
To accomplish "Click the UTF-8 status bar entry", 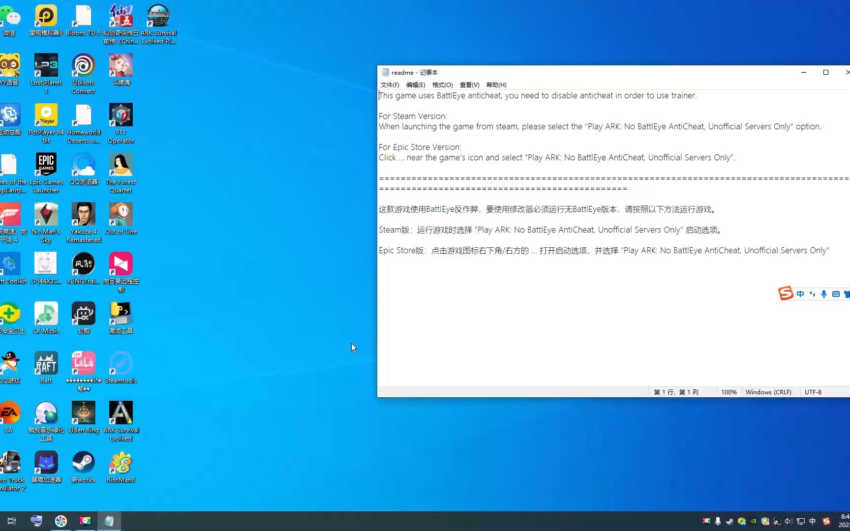I will pos(813,392).
